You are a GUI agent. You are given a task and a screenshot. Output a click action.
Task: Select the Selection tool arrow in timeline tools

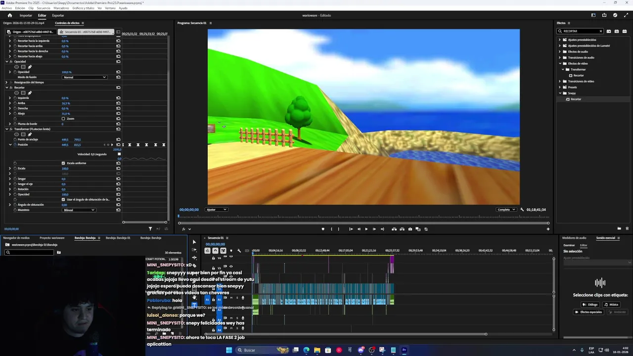pos(194,242)
